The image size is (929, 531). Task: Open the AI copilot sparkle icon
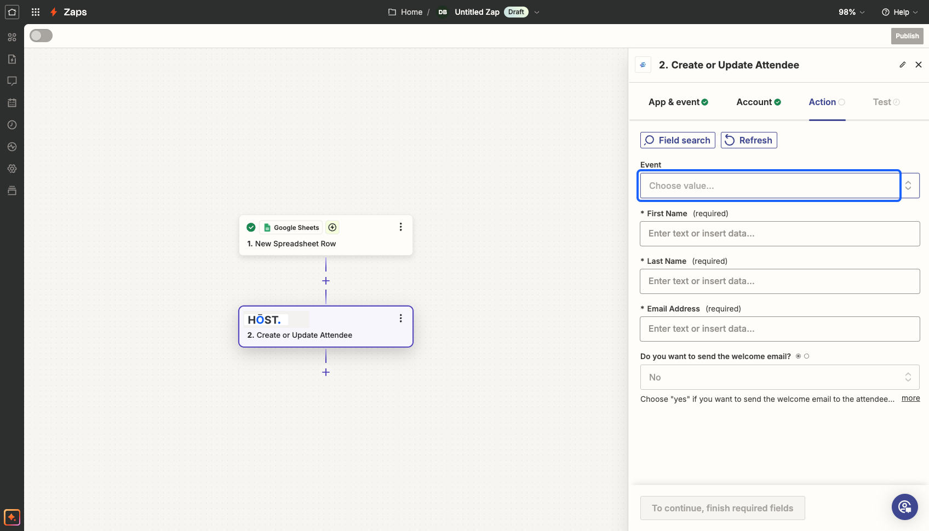pos(12,517)
